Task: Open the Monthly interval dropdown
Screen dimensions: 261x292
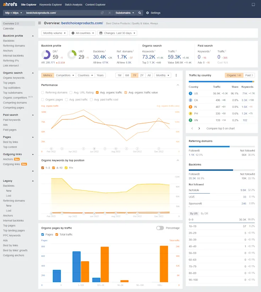Action: tap(162, 75)
